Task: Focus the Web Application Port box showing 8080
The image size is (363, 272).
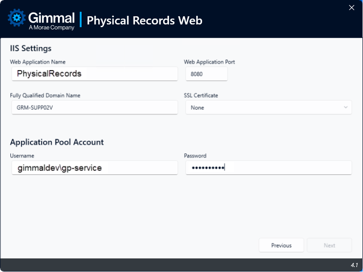Action: pos(206,74)
